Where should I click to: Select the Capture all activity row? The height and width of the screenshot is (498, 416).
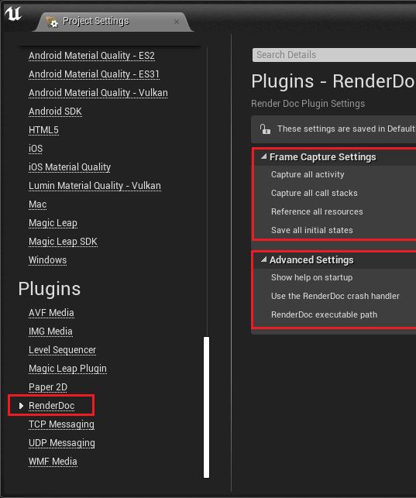pos(335,174)
